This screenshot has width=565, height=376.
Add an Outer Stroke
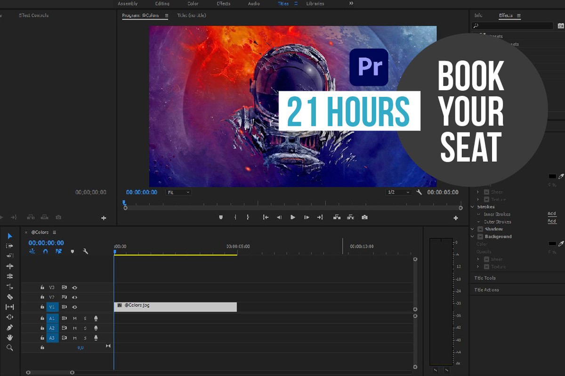tap(552, 221)
